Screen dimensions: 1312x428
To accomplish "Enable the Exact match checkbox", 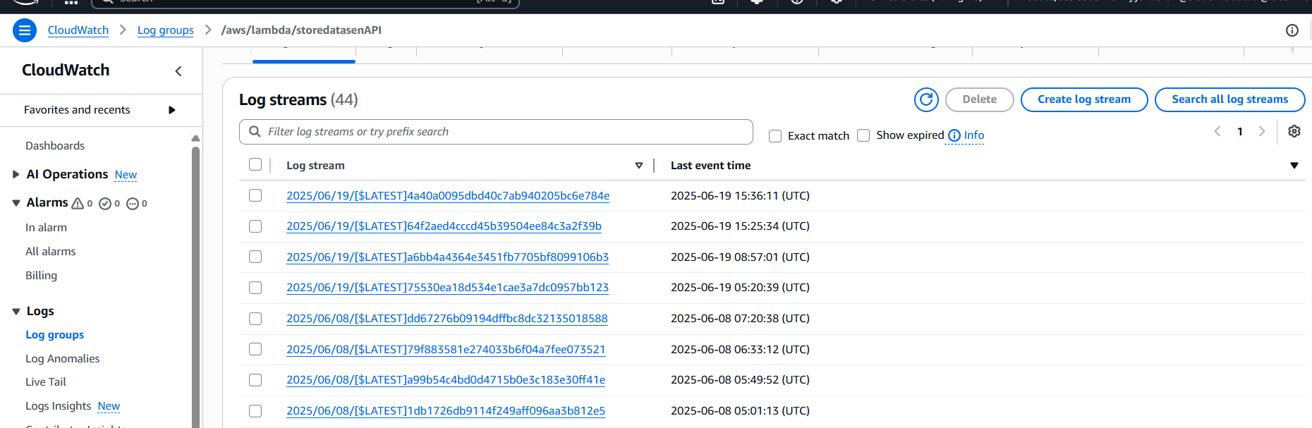I will click(775, 136).
